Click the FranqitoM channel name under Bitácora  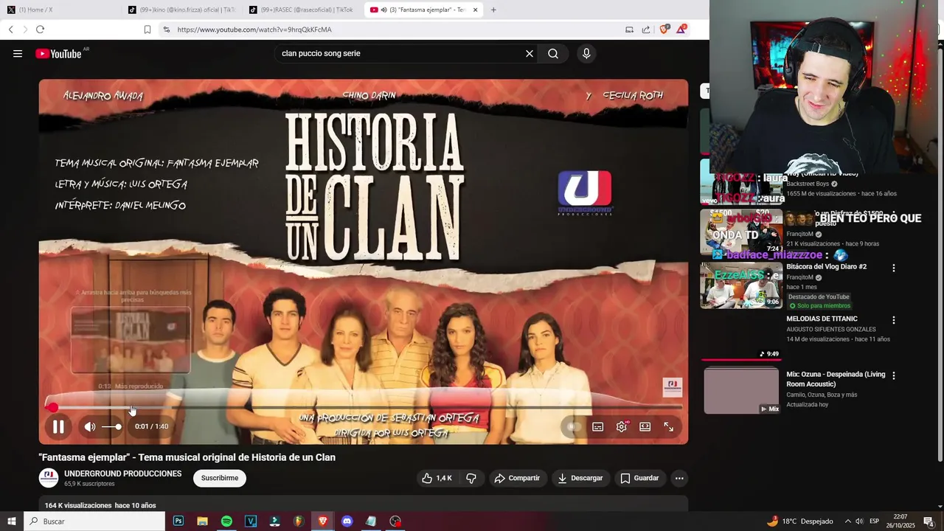pyautogui.click(x=799, y=277)
